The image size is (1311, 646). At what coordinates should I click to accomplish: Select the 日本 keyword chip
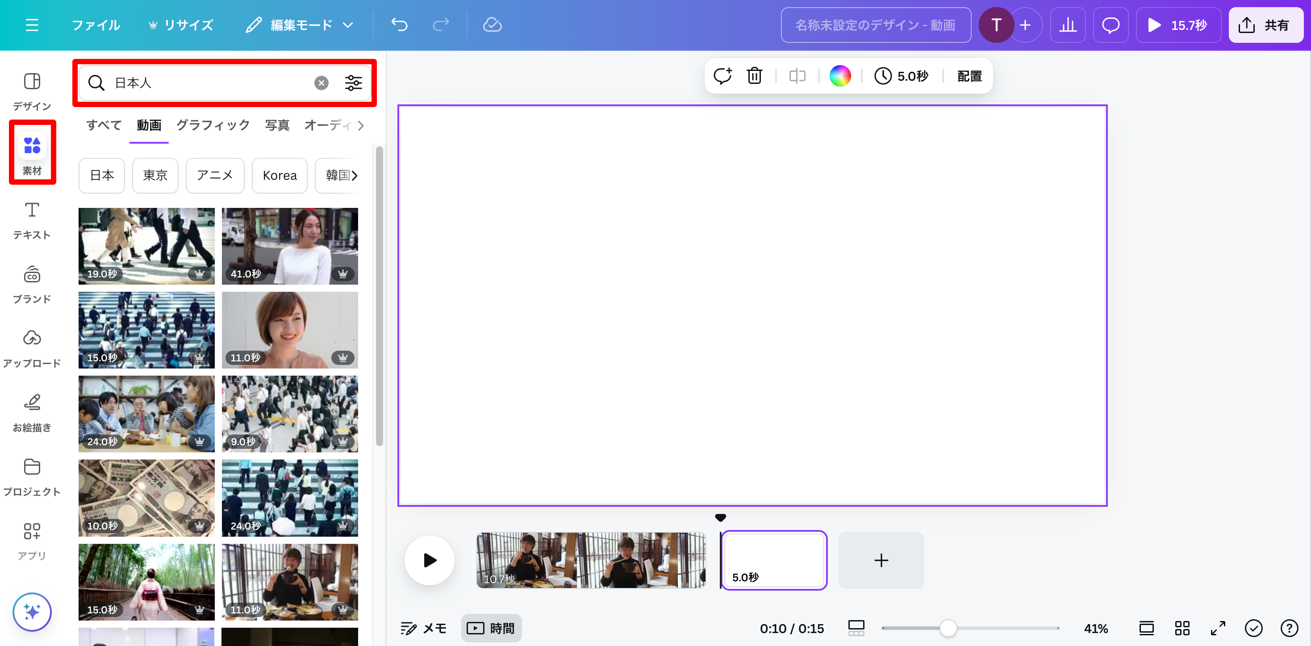(x=102, y=175)
